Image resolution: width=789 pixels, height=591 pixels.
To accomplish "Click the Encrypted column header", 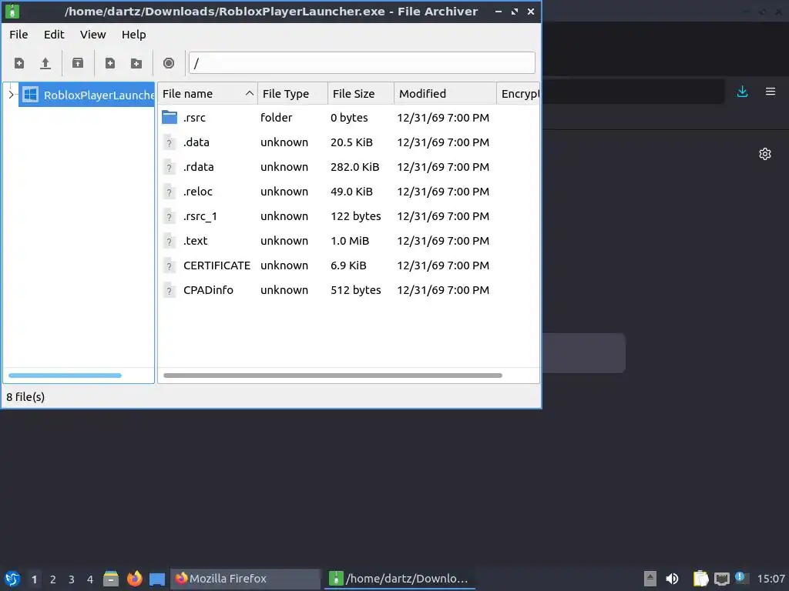I will (519, 94).
